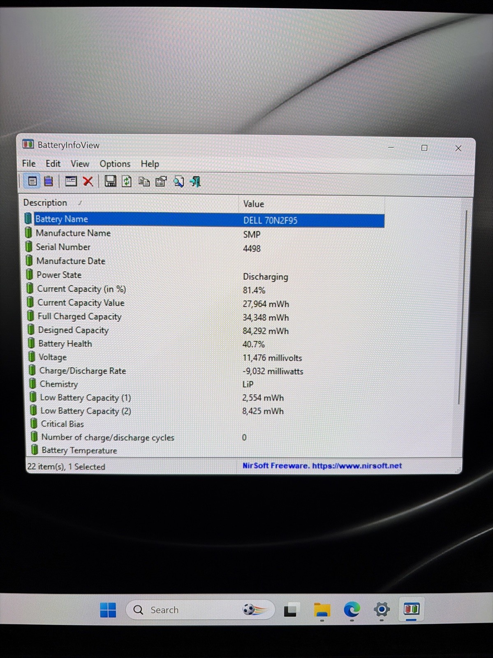Open Task View from the taskbar

290,610
